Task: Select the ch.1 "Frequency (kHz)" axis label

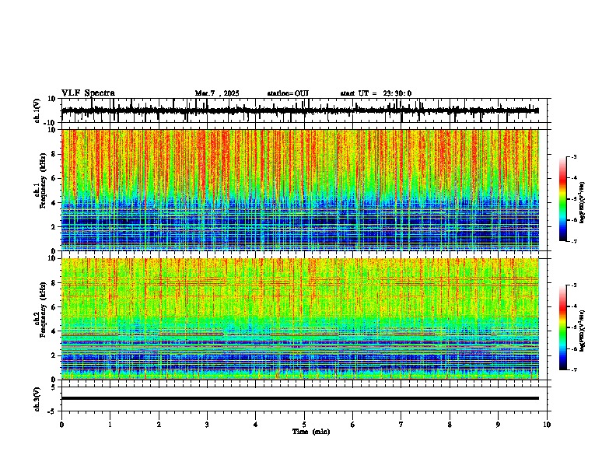Action: pos(43,180)
